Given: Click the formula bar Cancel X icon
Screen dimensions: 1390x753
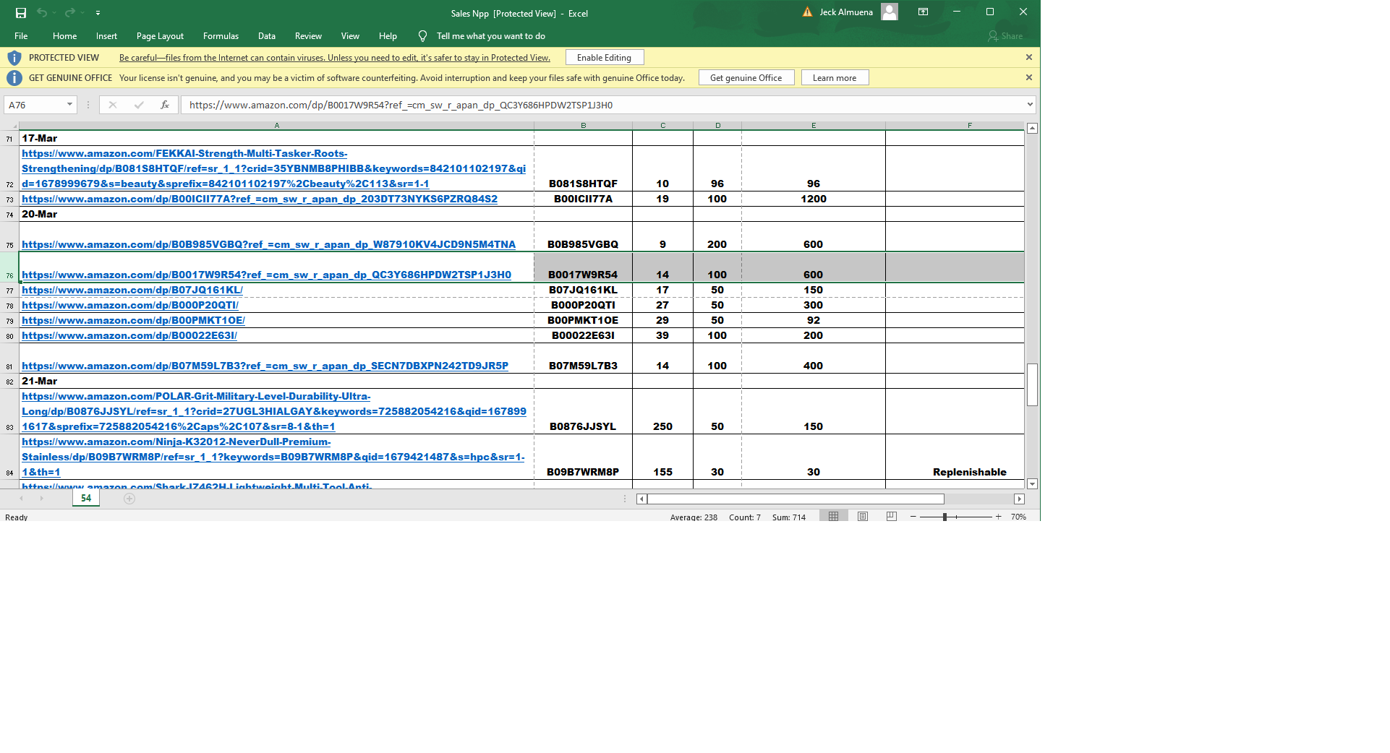Looking at the screenshot, I should pyautogui.click(x=113, y=105).
